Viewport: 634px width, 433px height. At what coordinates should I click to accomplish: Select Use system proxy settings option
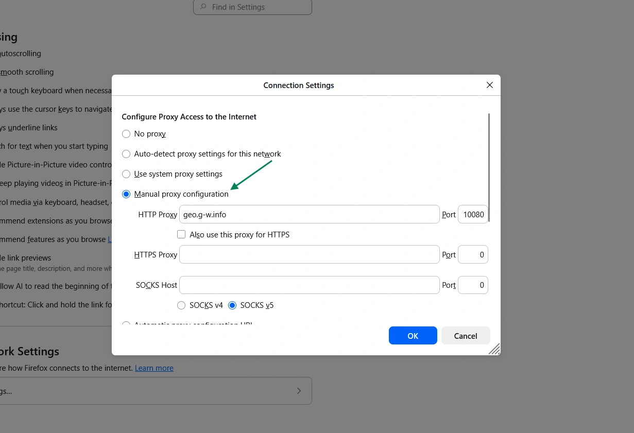coord(126,174)
